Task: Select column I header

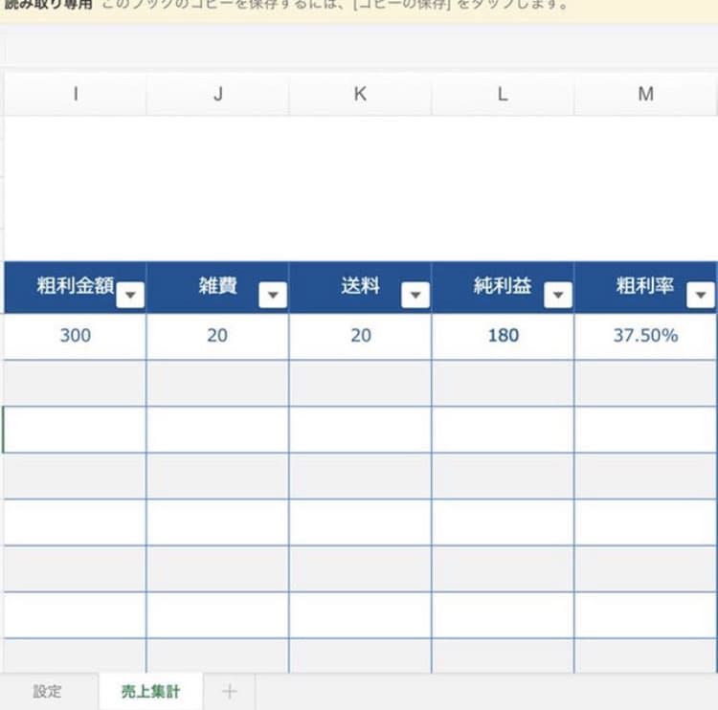Action: [76, 94]
